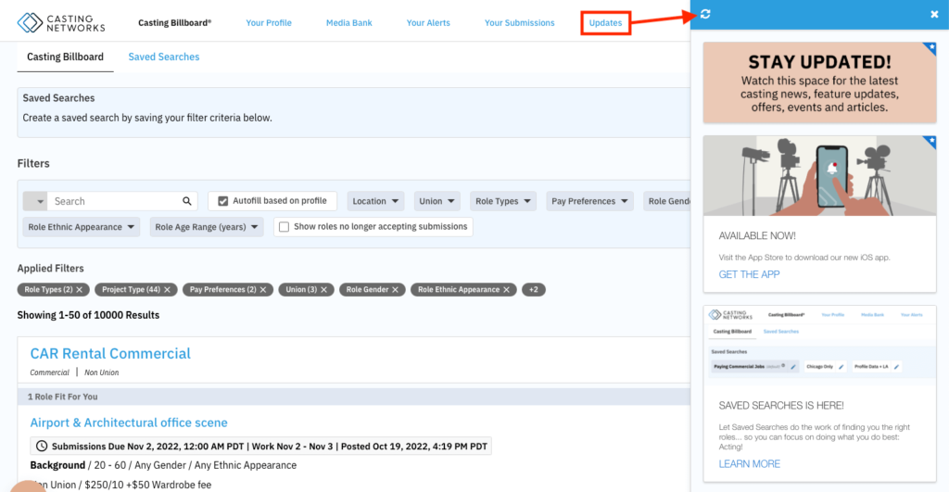
Task: Click the '1 Role Fit For You' bar
Action: [354, 397]
